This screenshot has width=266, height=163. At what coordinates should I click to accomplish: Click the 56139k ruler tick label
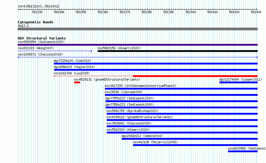click(169, 12)
